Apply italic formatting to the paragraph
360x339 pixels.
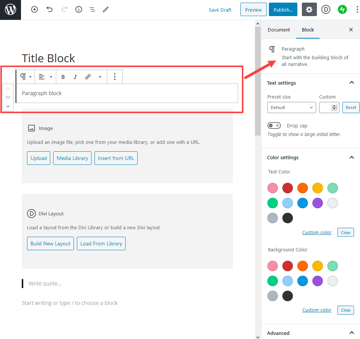[75, 76]
